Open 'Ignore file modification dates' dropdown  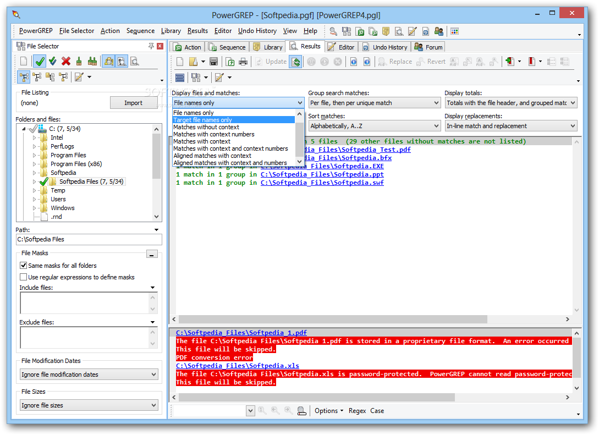pos(89,375)
